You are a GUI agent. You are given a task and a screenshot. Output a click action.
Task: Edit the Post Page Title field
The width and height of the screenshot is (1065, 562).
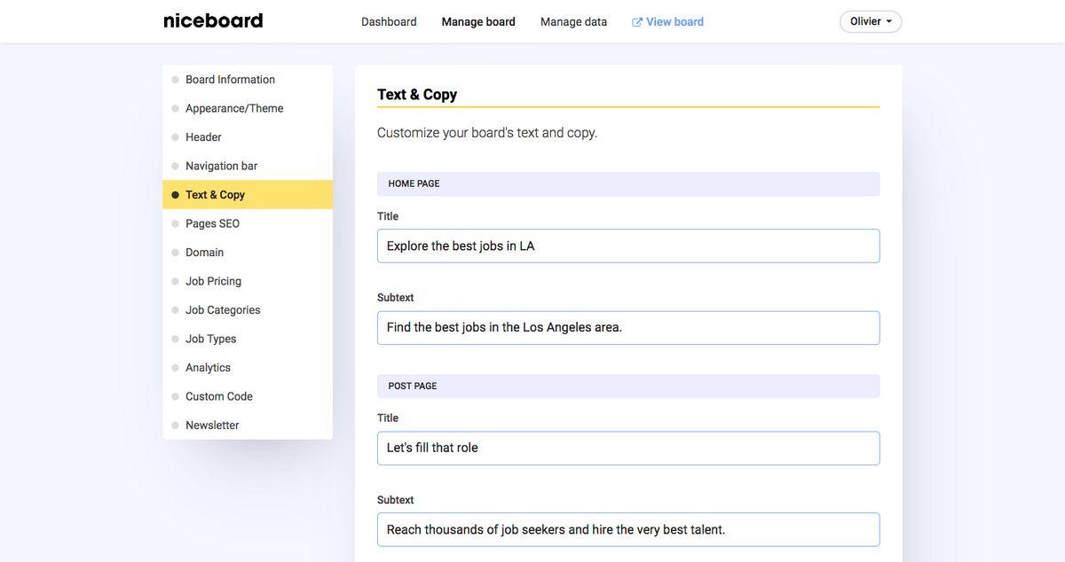627,449
